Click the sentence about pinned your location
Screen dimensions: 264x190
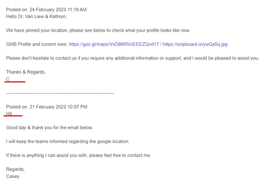coord(98,31)
